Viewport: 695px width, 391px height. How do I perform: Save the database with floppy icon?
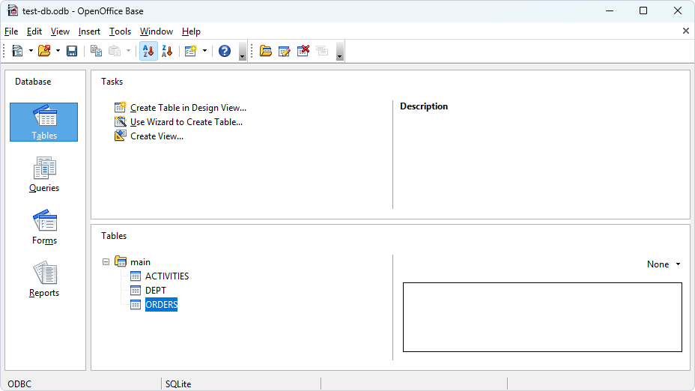click(x=72, y=51)
